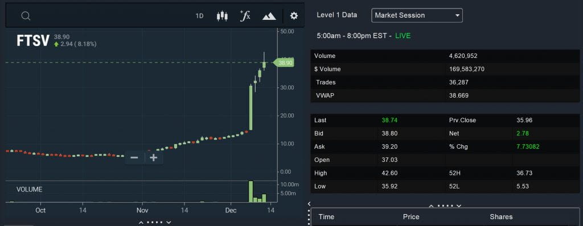583x226 pixels.
Task: Select the 38.90 price marker on axis
Action: pos(284,62)
